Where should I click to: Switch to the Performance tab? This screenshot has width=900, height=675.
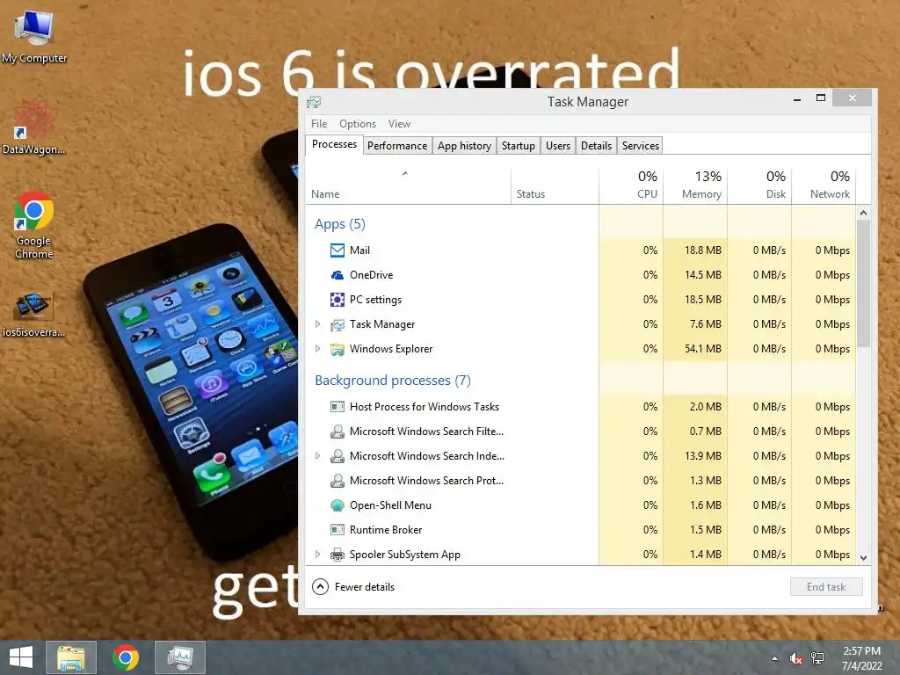[397, 146]
